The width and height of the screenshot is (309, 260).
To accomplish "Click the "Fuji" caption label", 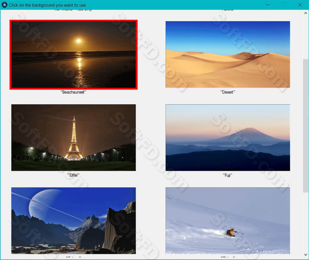I will (x=228, y=175).
